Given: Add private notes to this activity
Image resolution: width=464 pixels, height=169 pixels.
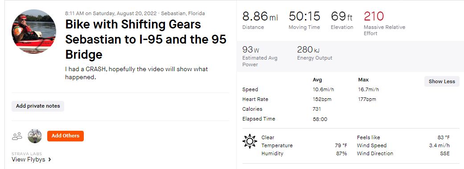Looking at the screenshot, I should pyautogui.click(x=38, y=106).
